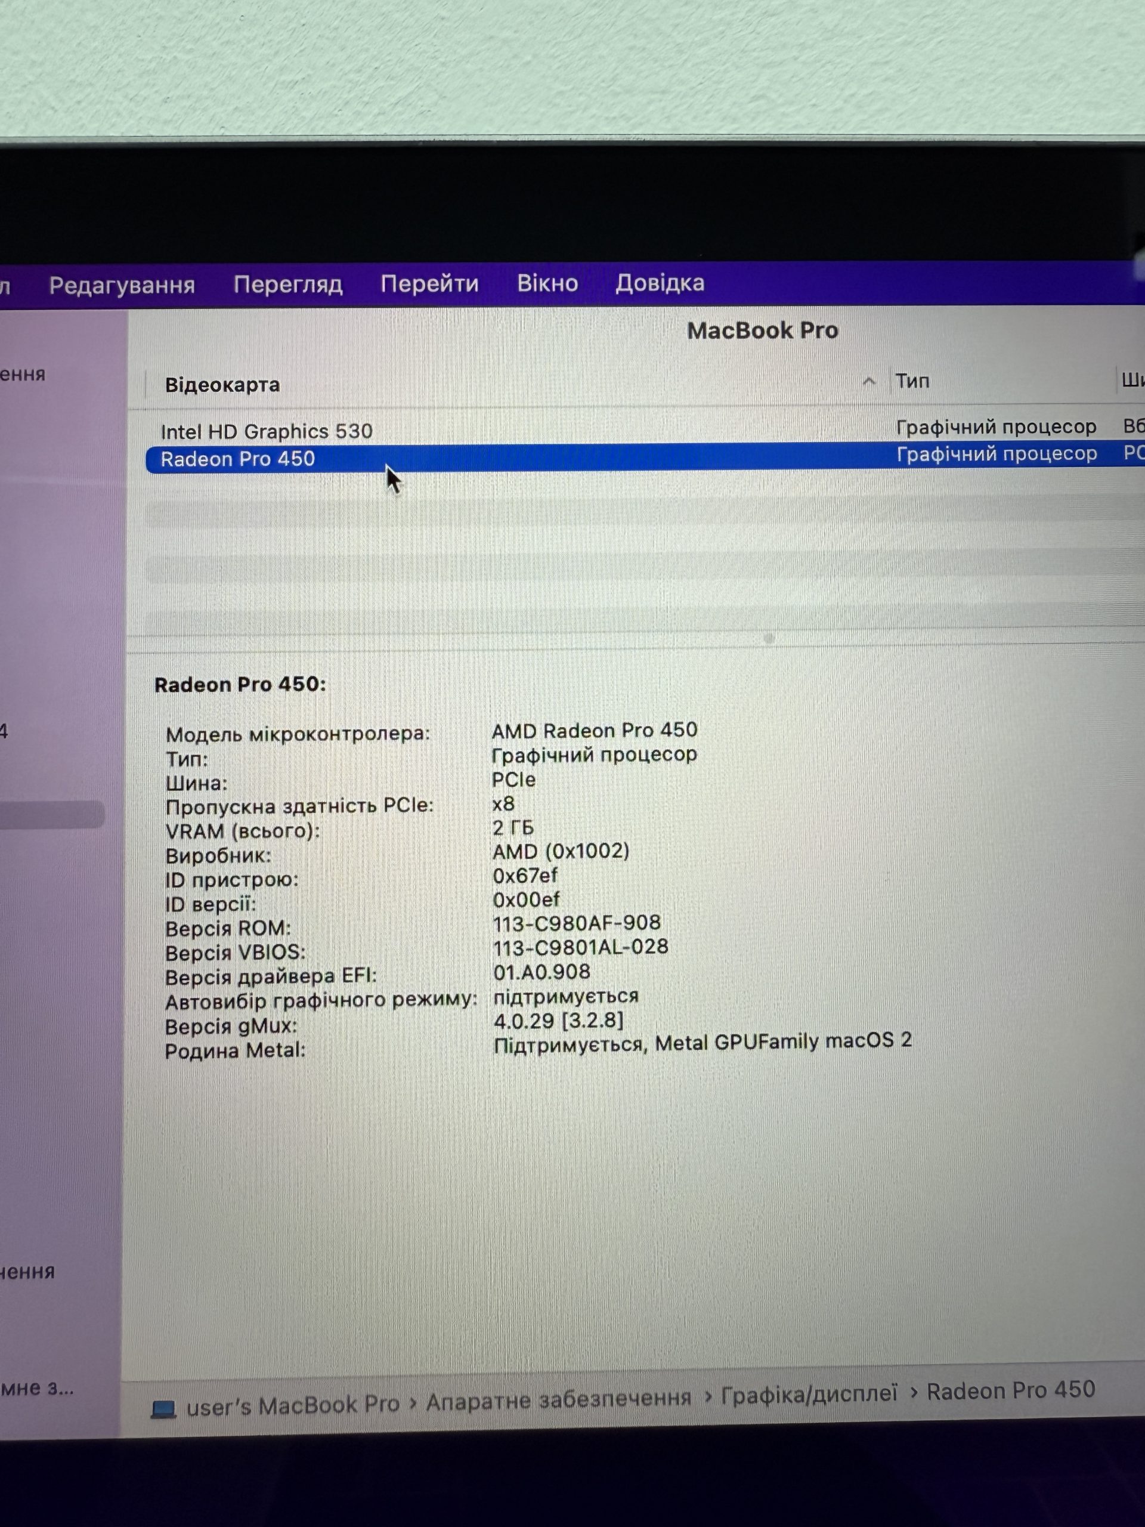Image resolution: width=1145 pixels, height=1527 pixels.
Task: Click the підтримується auto-switch value
Action: [566, 996]
